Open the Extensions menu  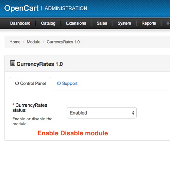pyautogui.click(x=76, y=23)
